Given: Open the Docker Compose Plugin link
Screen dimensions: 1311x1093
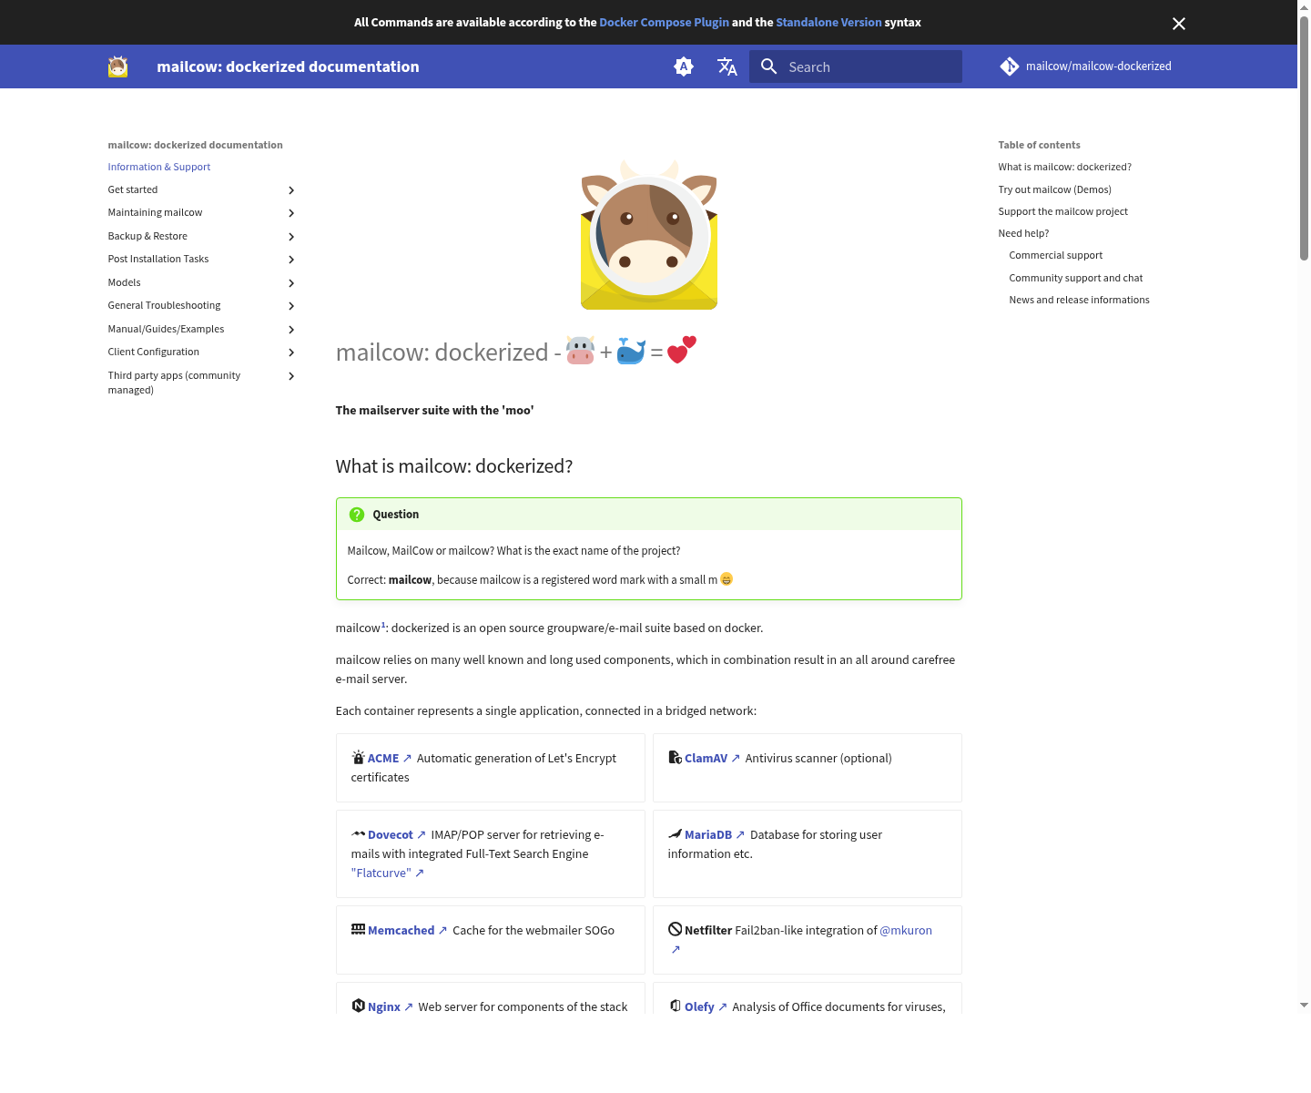Looking at the screenshot, I should (x=664, y=23).
